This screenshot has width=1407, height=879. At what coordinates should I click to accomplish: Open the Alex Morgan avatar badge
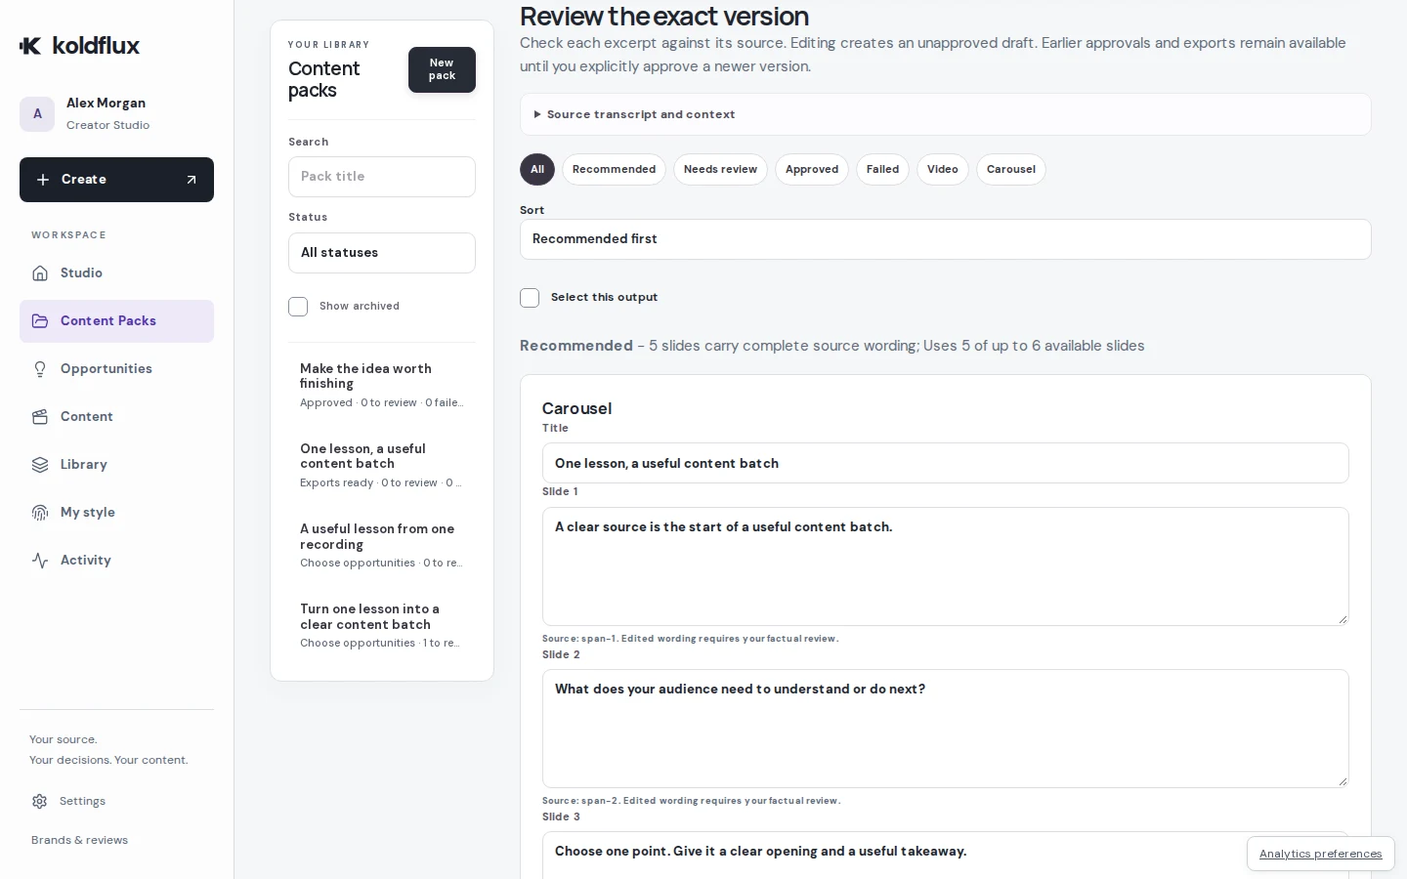point(37,114)
